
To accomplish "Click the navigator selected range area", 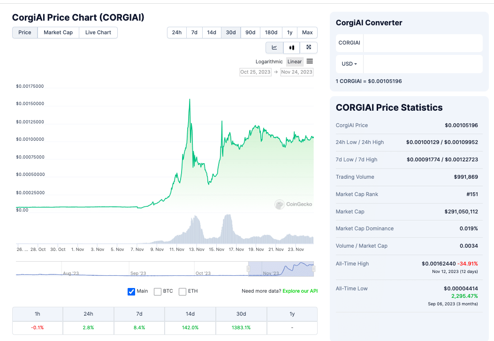I will (281, 269).
